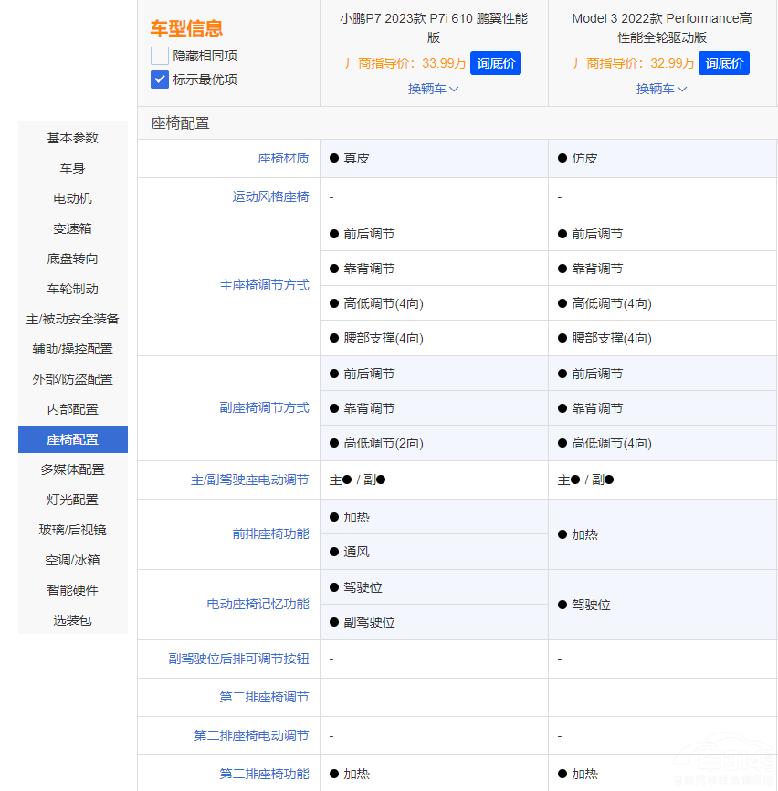Screen dimensions: 778x791
Task: Click the 主座椅调节方式 parameter label
Action: click(264, 285)
